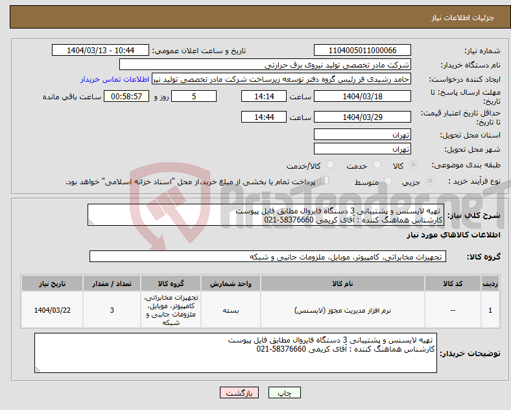
Task: Click the buyer organization name field
Action: coord(265,65)
